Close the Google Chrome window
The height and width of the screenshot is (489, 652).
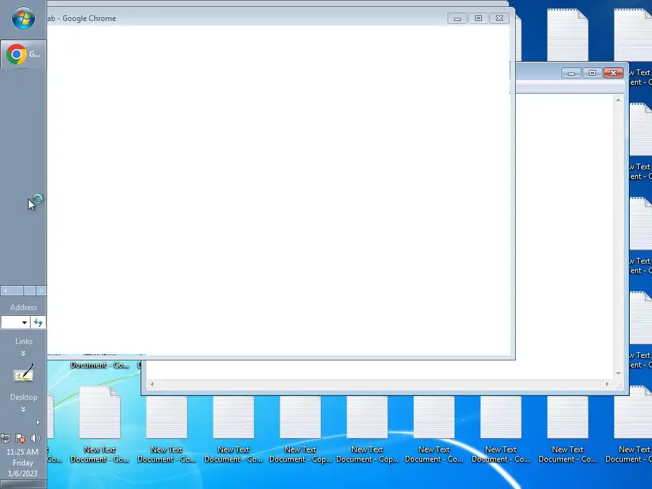499,18
